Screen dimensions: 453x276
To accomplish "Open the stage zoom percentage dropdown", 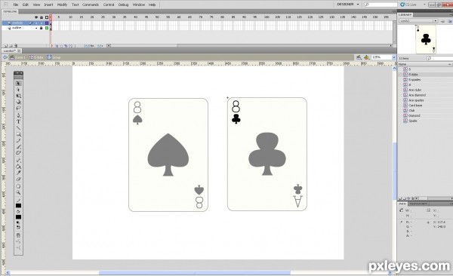I will pyautogui.click(x=393, y=57).
